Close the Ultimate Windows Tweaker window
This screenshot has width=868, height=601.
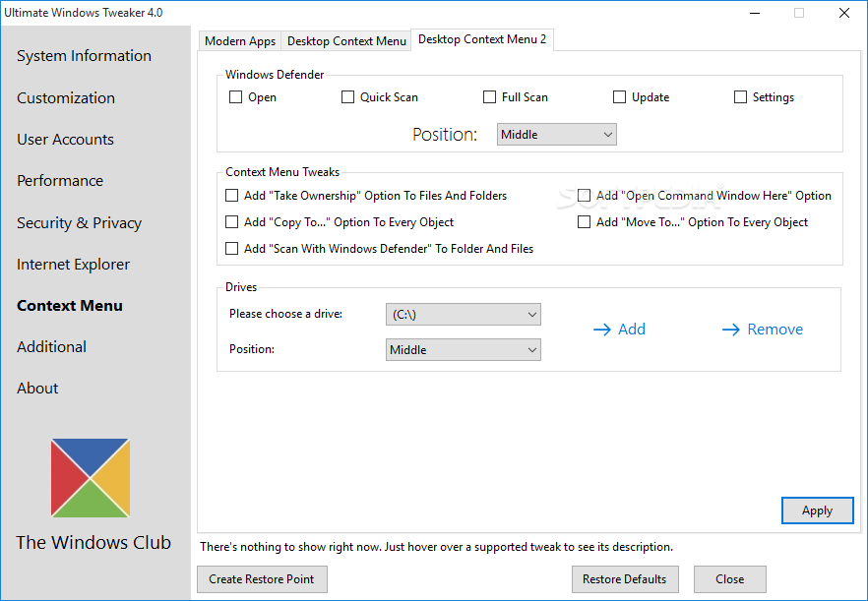click(x=843, y=13)
